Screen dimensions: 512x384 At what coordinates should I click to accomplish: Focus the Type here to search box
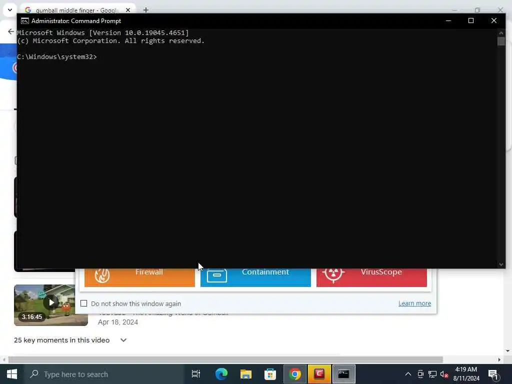[104, 374]
